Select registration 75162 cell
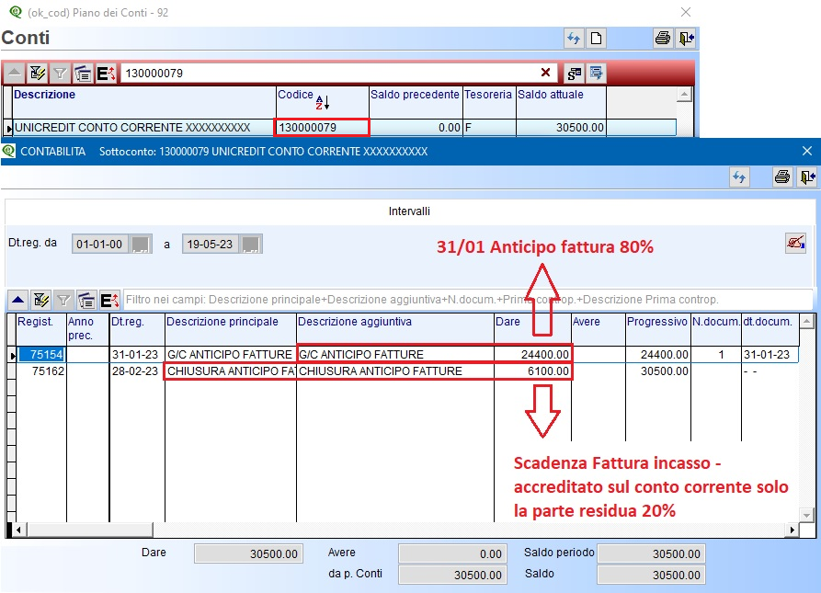 (x=41, y=371)
